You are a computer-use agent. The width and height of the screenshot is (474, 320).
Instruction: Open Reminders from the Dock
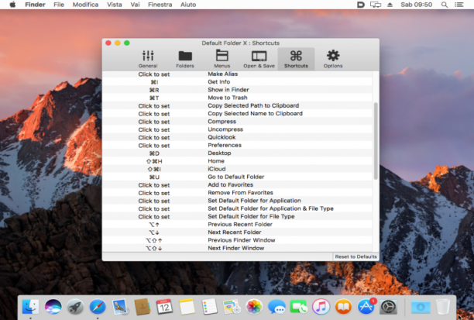pyautogui.click(x=209, y=307)
